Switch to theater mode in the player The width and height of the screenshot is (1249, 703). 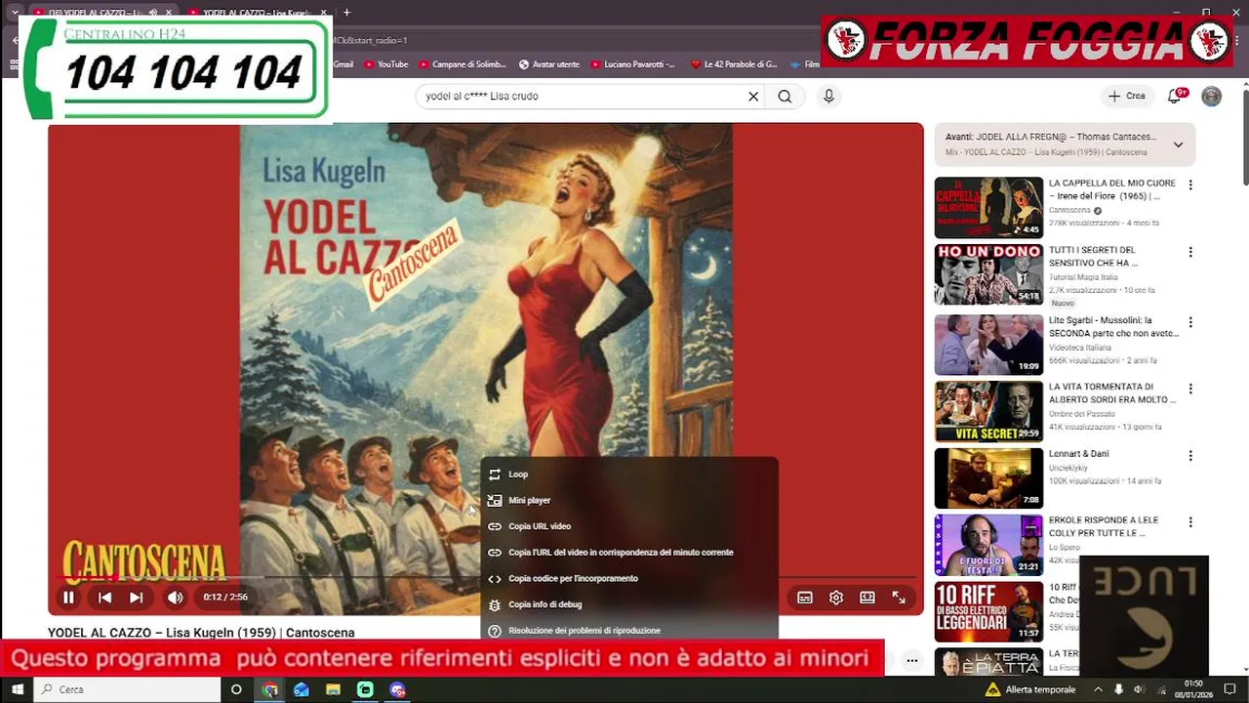867,598
